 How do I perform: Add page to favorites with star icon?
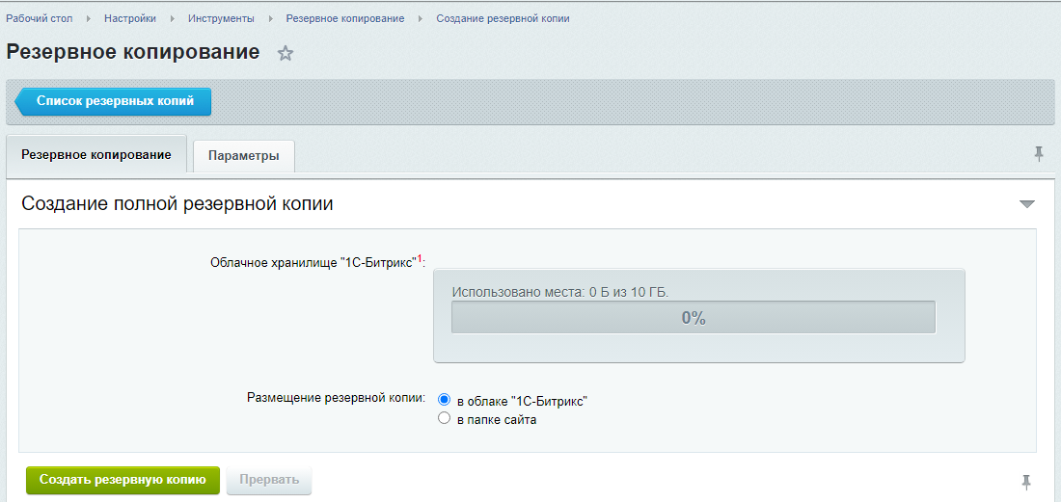286,54
